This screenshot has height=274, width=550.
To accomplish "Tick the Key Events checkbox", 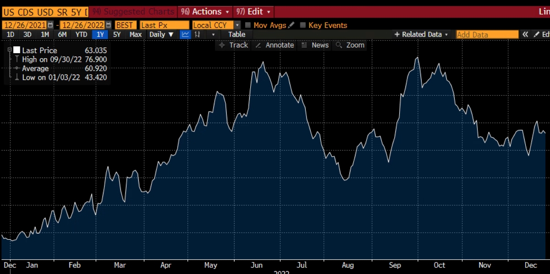I will pyautogui.click(x=302, y=25).
